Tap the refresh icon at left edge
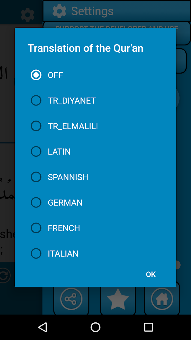 [4, 276]
